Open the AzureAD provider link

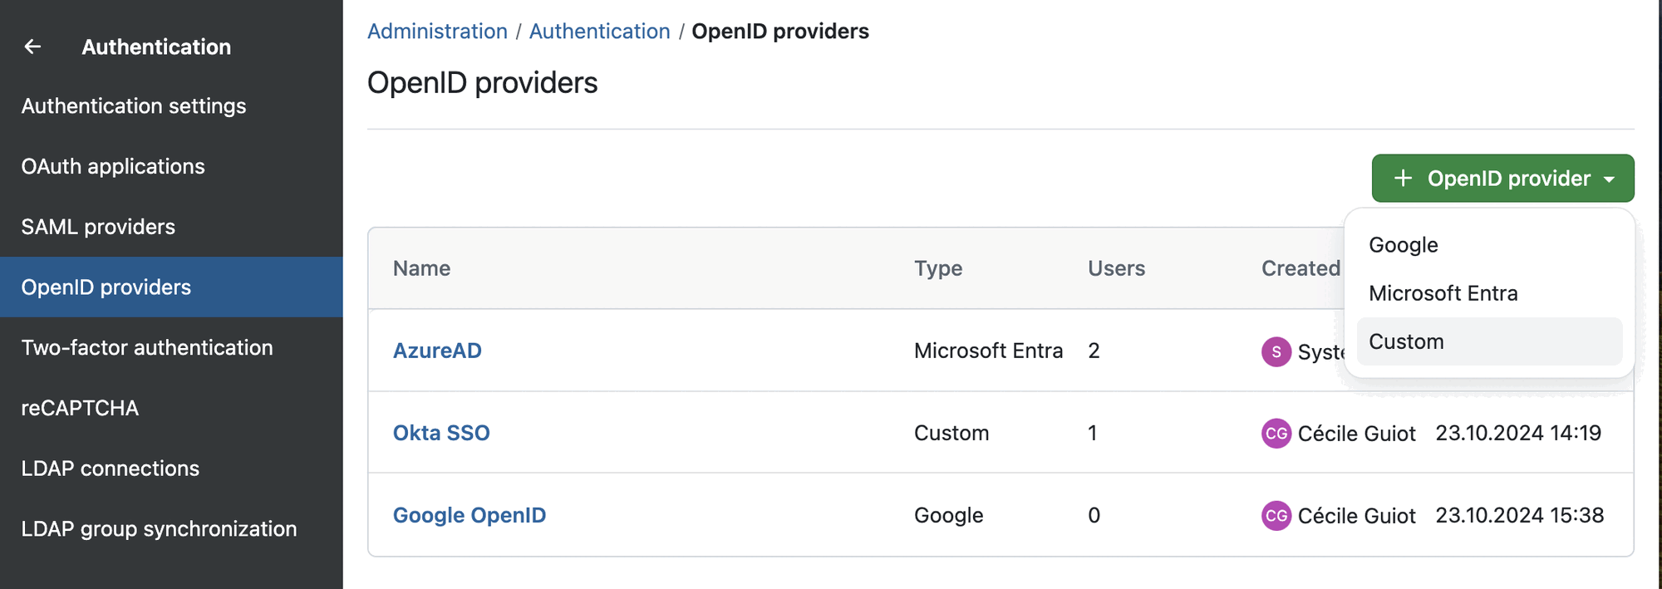click(x=437, y=351)
